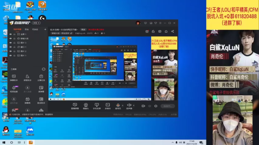Open the 虚拟形象 virtual avatar tool
The height and width of the screenshot is (145, 259).
(x=14, y=100)
